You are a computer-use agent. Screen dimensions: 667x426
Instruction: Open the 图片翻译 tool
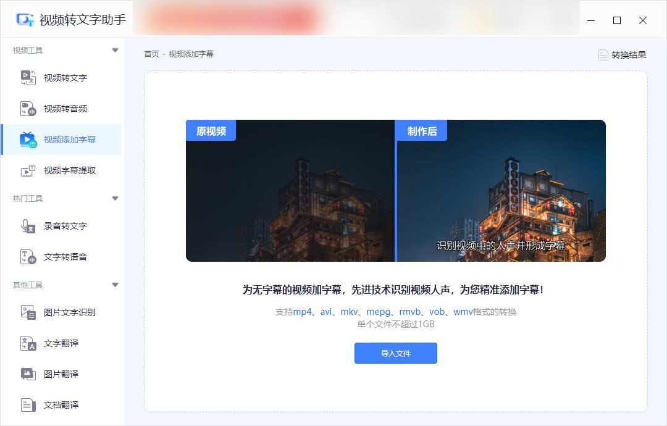pyautogui.click(x=59, y=374)
